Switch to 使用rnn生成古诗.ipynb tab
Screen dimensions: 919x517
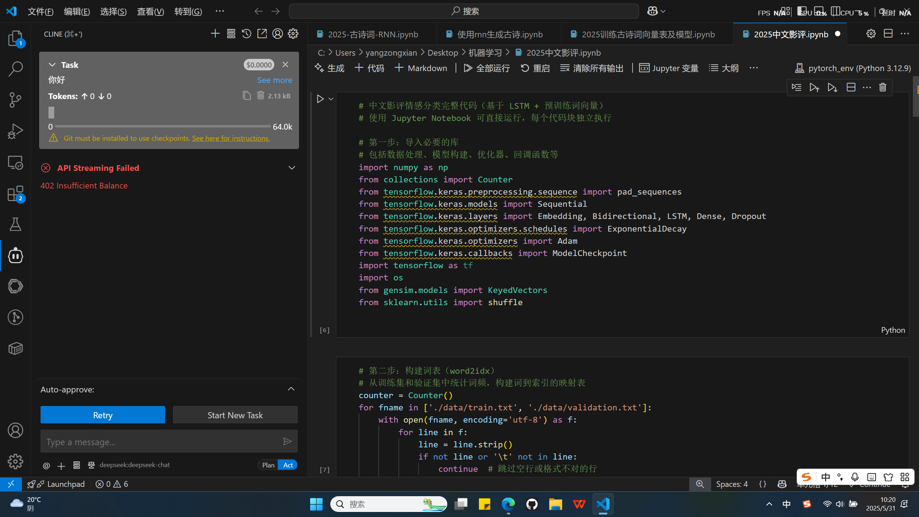[499, 34]
